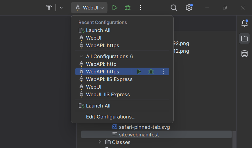Collapse the All Configurations section

pyautogui.click(x=81, y=56)
